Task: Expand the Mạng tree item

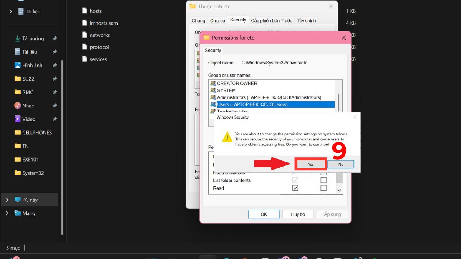Action: (x=7, y=213)
